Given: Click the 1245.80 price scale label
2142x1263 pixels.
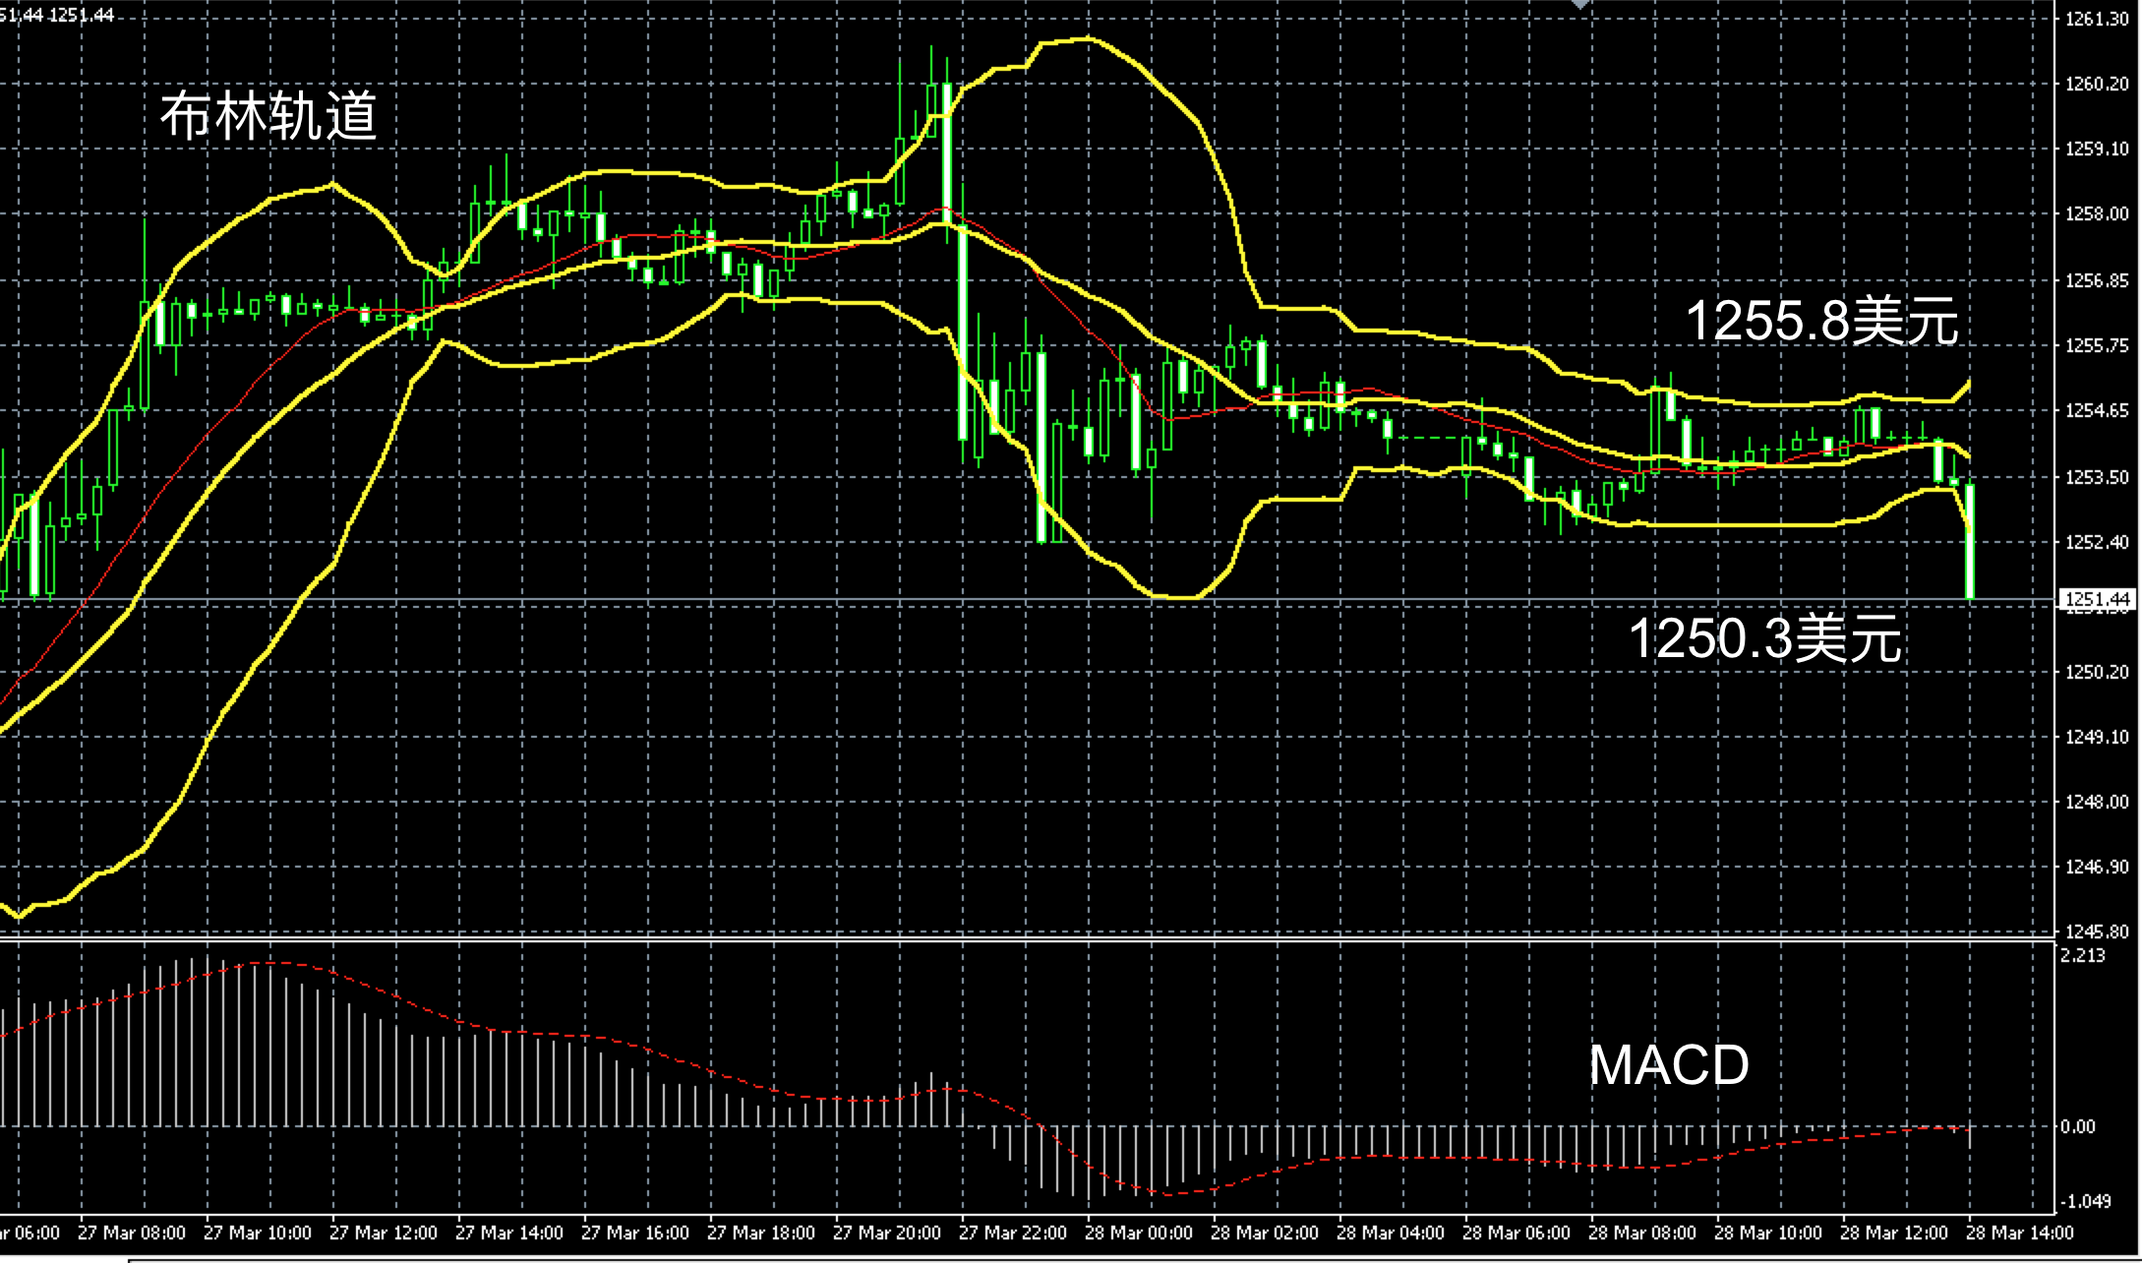Looking at the screenshot, I should [2097, 931].
